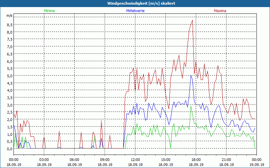
Task: Click the chart title Windgeschwindigkeit [m/s] skaliert
Action: (141, 3)
